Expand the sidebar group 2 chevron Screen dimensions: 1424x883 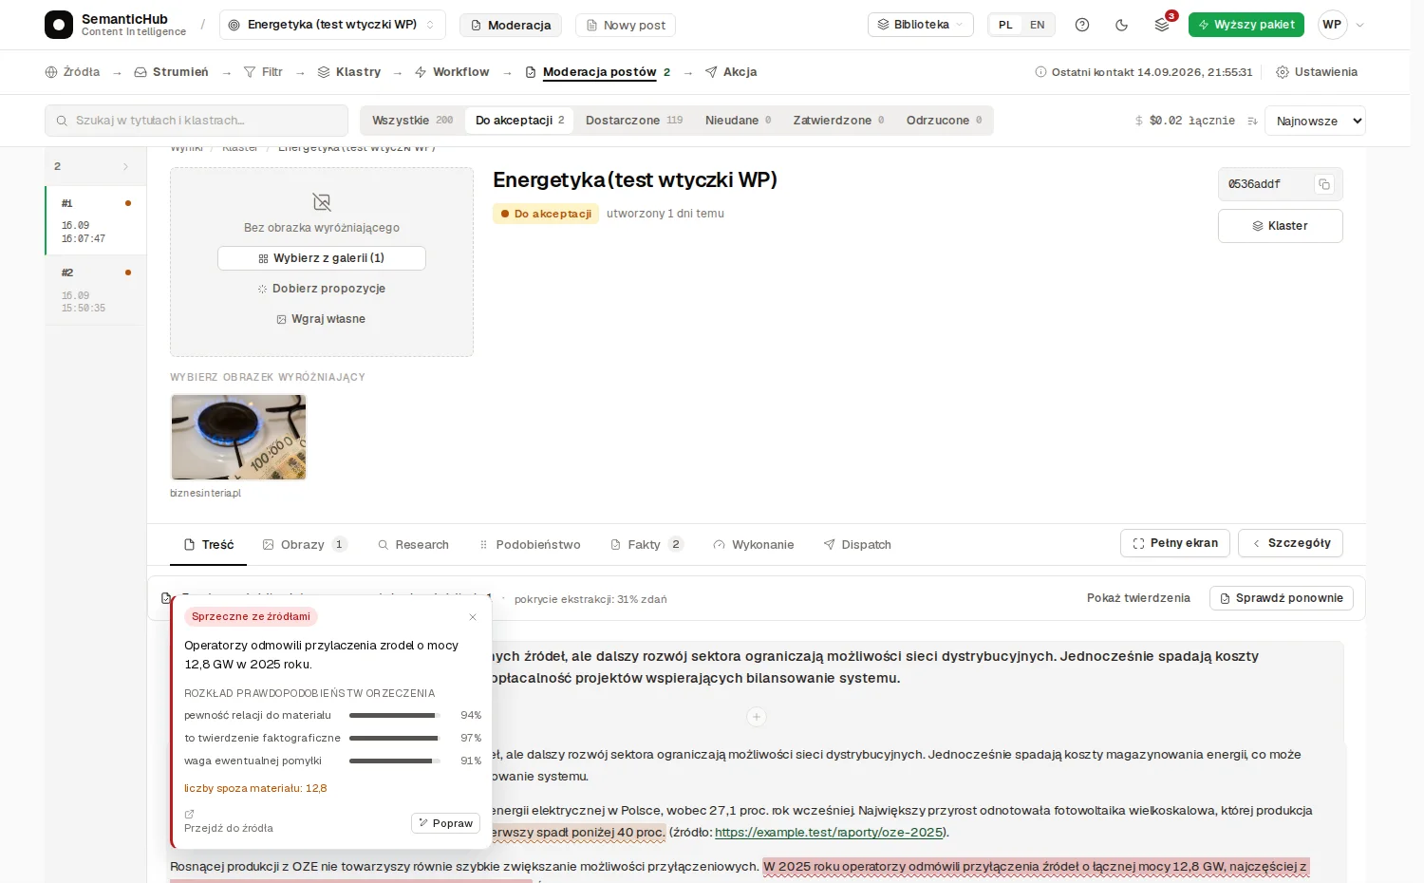[x=125, y=167]
